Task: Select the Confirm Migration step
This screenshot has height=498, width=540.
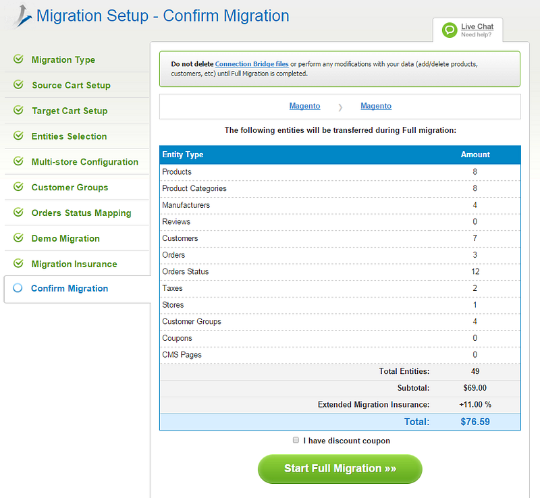Action: (70, 288)
